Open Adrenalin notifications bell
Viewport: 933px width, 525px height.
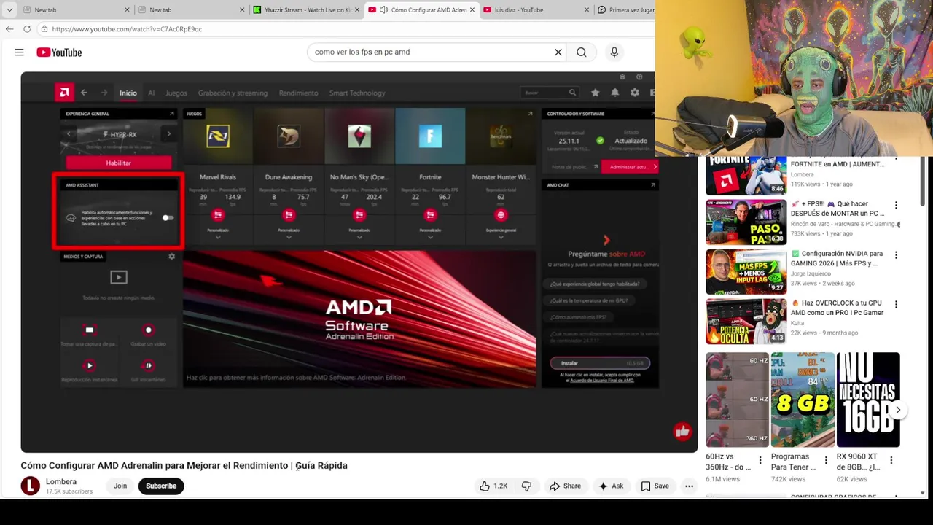pyautogui.click(x=615, y=93)
